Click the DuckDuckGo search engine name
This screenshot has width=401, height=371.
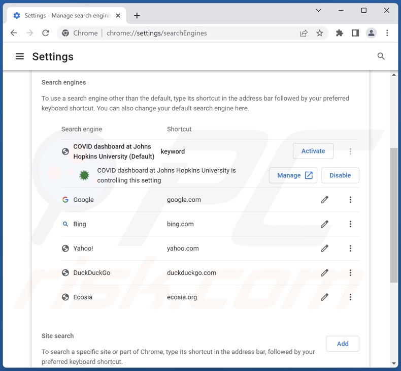tap(91, 273)
